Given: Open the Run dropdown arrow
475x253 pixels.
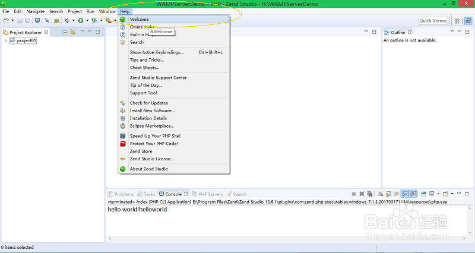Looking at the screenshot, I should [x=87, y=21].
